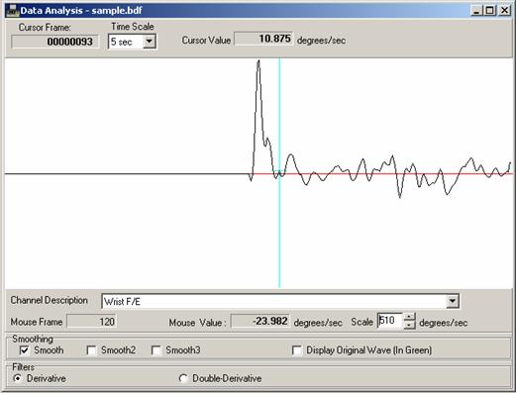
Task: Expand the Channel Description dropdown
Action: (452, 301)
